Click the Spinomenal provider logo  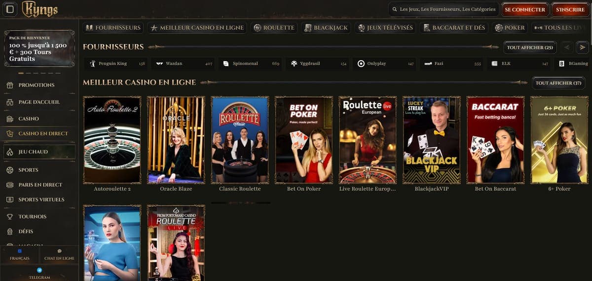click(226, 64)
